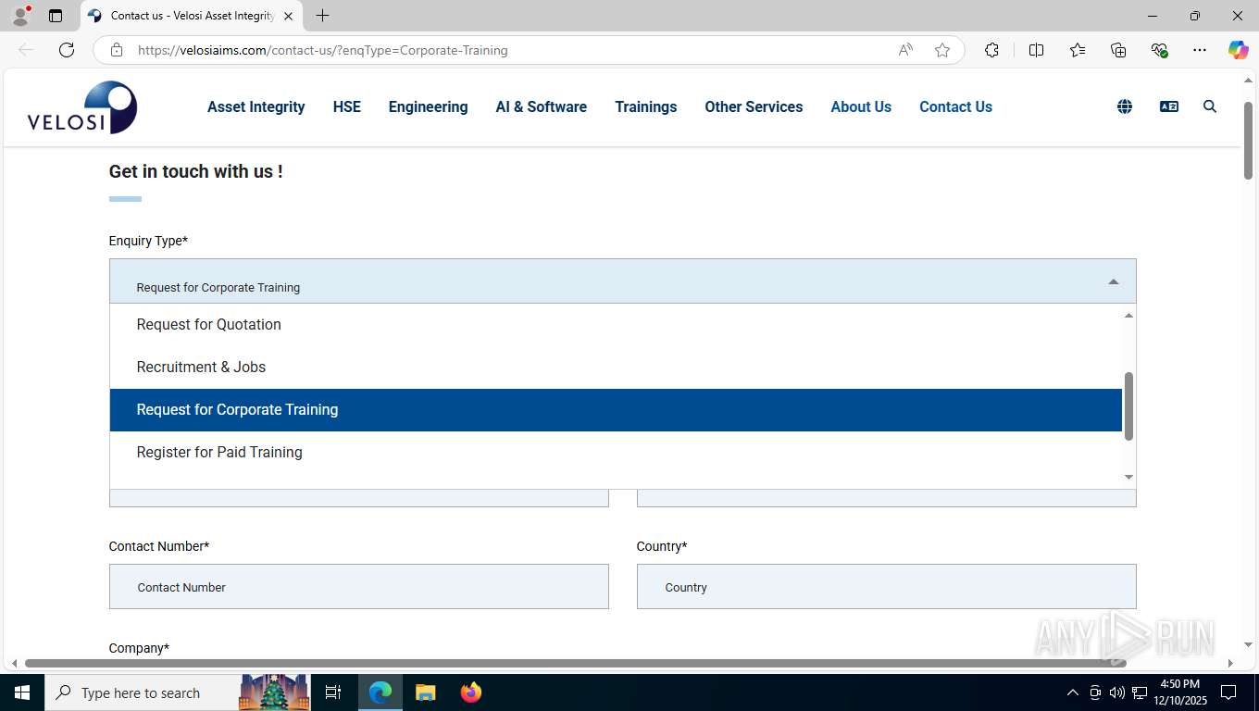Click the Contact Number input field
Image resolution: width=1259 pixels, height=711 pixels.
[x=359, y=587]
